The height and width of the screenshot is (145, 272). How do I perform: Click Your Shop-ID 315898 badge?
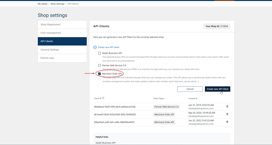pyautogui.click(x=217, y=26)
